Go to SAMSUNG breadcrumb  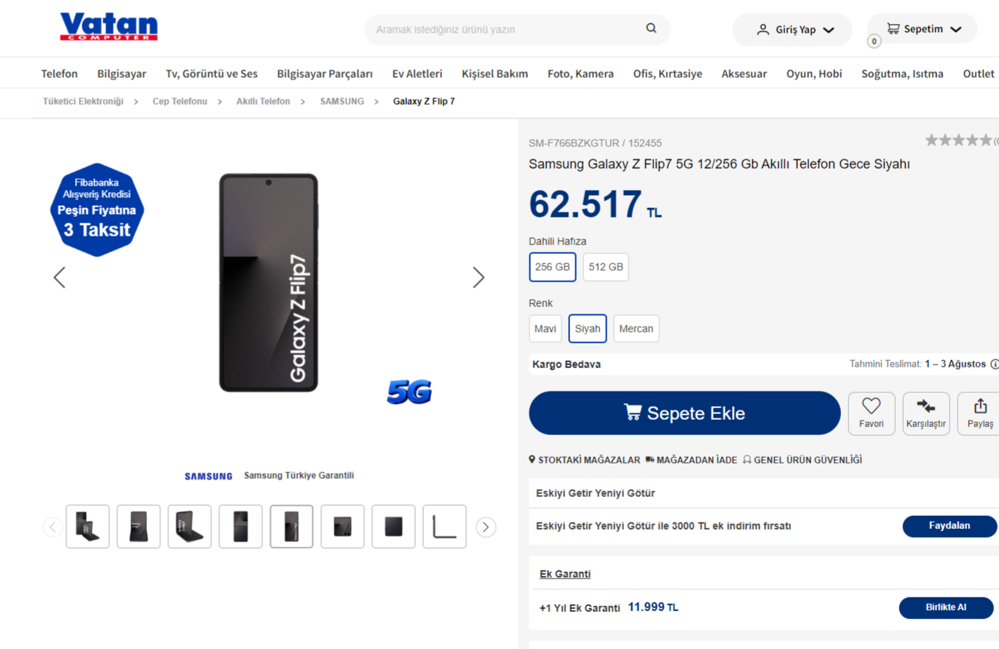(x=342, y=101)
